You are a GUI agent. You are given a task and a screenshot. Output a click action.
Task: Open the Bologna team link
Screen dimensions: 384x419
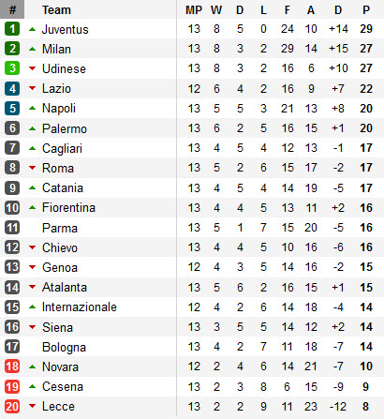64,347
